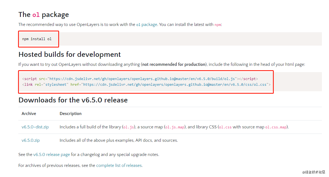Click the inline 'ol.css.map' code text
This screenshot has height=177, width=329.
(276, 127)
